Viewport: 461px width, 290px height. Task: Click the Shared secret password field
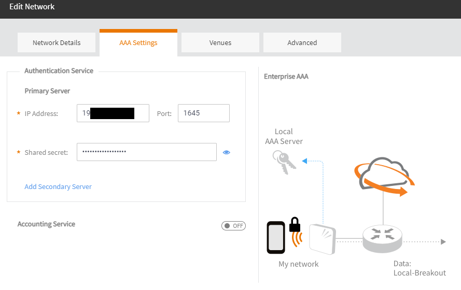[146, 152]
